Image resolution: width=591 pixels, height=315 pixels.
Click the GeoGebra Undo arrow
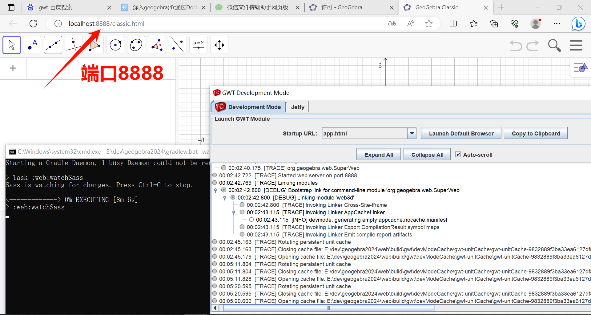tap(516, 46)
